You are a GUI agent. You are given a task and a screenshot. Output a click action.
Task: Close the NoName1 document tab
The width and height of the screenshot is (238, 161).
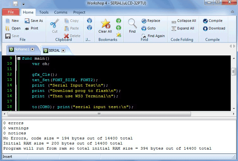(x=32, y=49)
